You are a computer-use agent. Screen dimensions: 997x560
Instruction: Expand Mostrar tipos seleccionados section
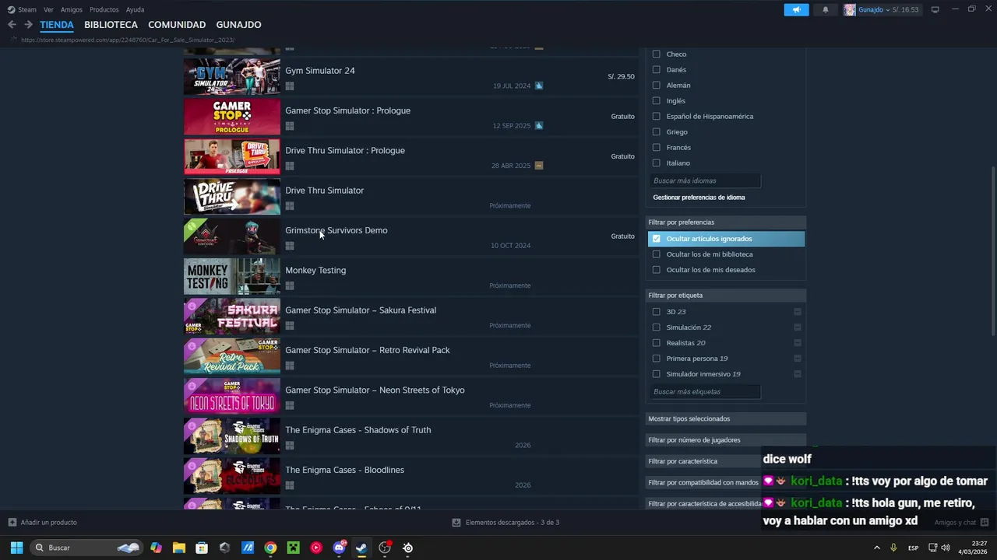point(726,418)
